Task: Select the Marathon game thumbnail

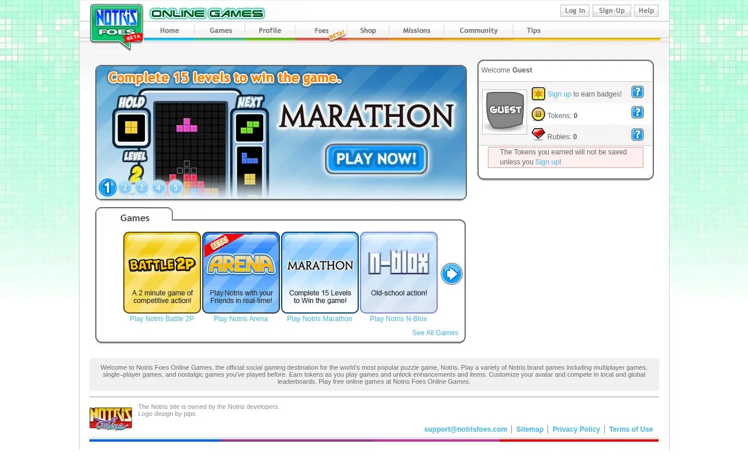Action: tap(320, 273)
